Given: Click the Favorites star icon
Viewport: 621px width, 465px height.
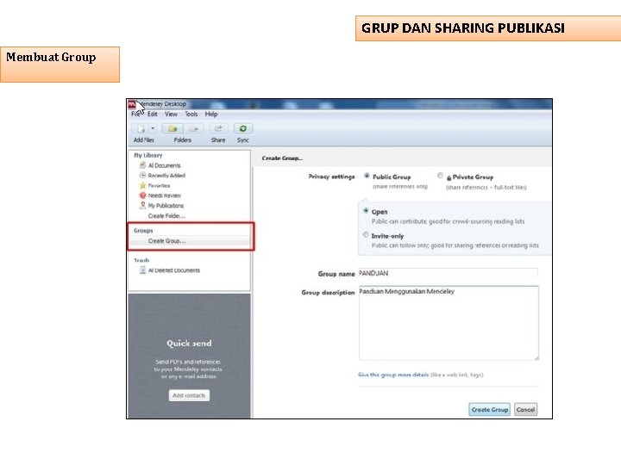Looking at the screenshot, I should [142, 185].
